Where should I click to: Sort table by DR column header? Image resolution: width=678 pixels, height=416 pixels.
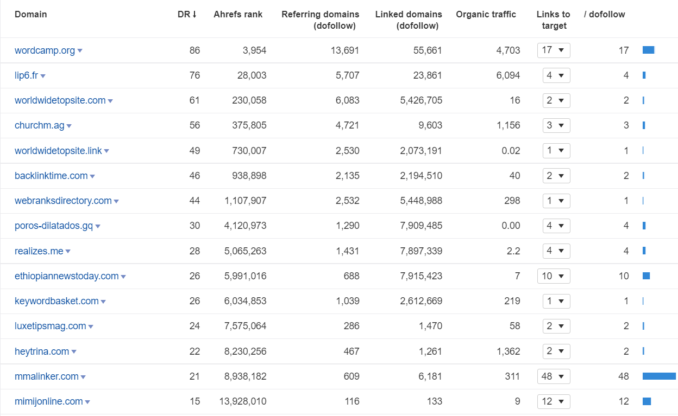(x=187, y=15)
